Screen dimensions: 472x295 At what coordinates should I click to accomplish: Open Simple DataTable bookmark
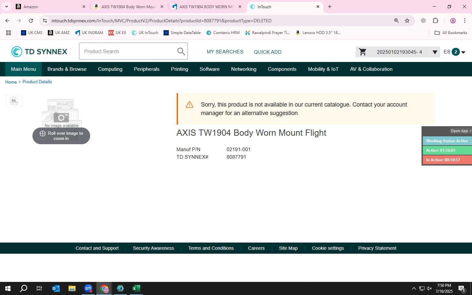[182, 33]
